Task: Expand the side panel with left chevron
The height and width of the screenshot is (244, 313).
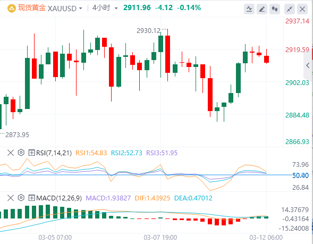Action: [308, 65]
